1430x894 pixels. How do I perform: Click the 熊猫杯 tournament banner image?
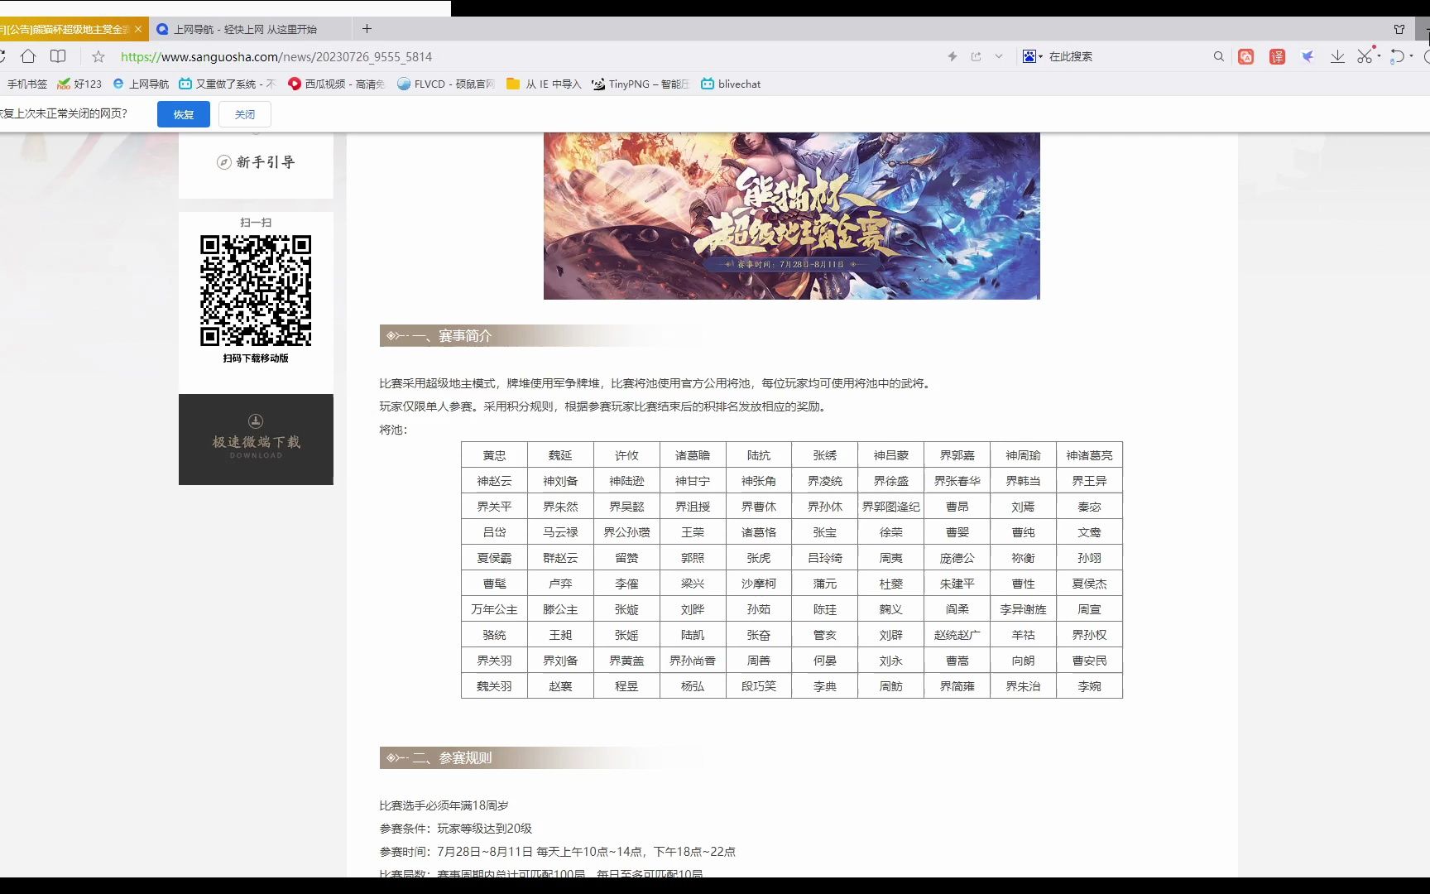(x=792, y=215)
